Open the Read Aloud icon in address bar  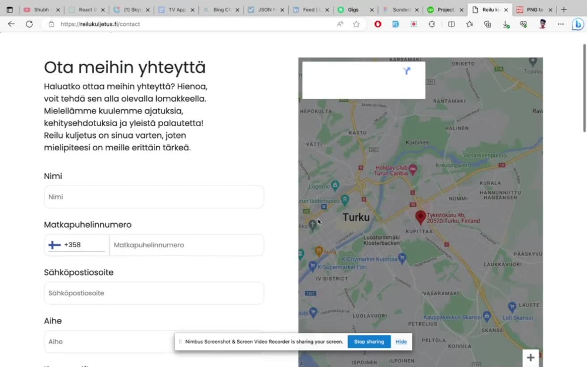(x=340, y=24)
